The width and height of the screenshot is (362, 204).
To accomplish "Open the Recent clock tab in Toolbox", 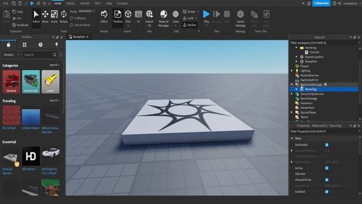I will point(40,45).
